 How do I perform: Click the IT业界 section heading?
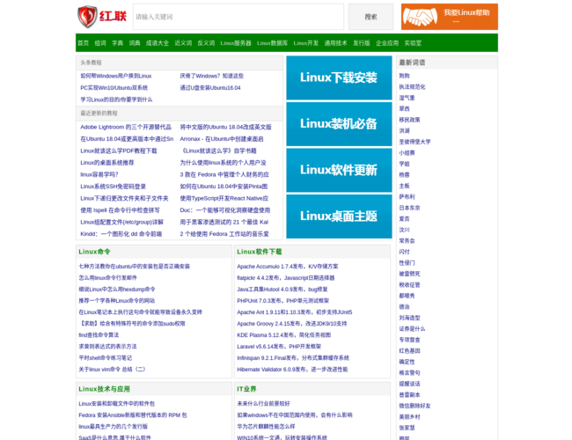click(246, 389)
